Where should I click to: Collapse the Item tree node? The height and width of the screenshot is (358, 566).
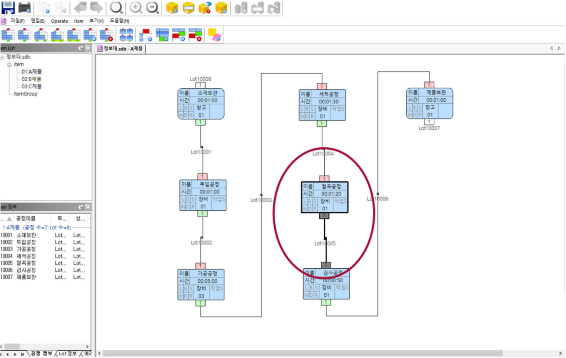point(9,65)
